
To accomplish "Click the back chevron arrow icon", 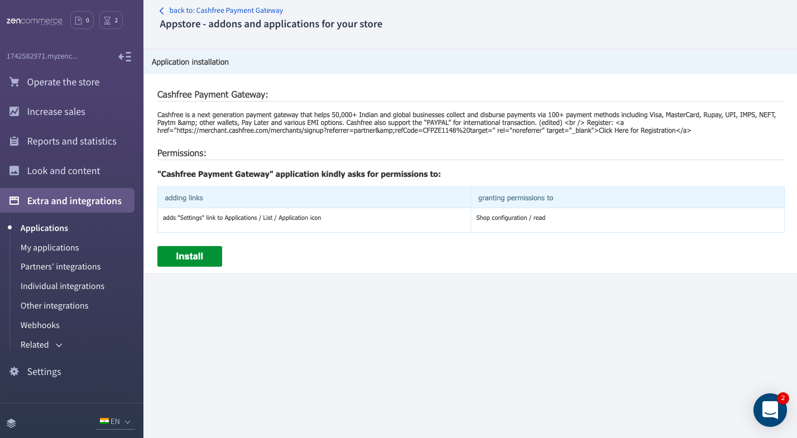I will click(162, 11).
